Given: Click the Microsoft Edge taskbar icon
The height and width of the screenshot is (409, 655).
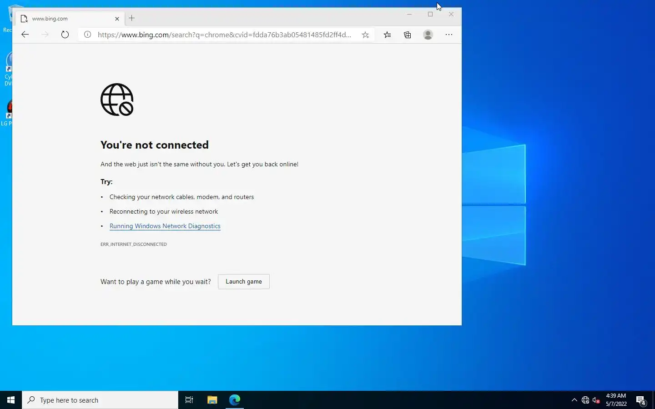Looking at the screenshot, I should click(x=235, y=400).
